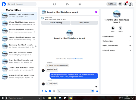This screenshot has height=100, width=136.
Task: Open the emoji picker in message box
Action: coord(92,91)
